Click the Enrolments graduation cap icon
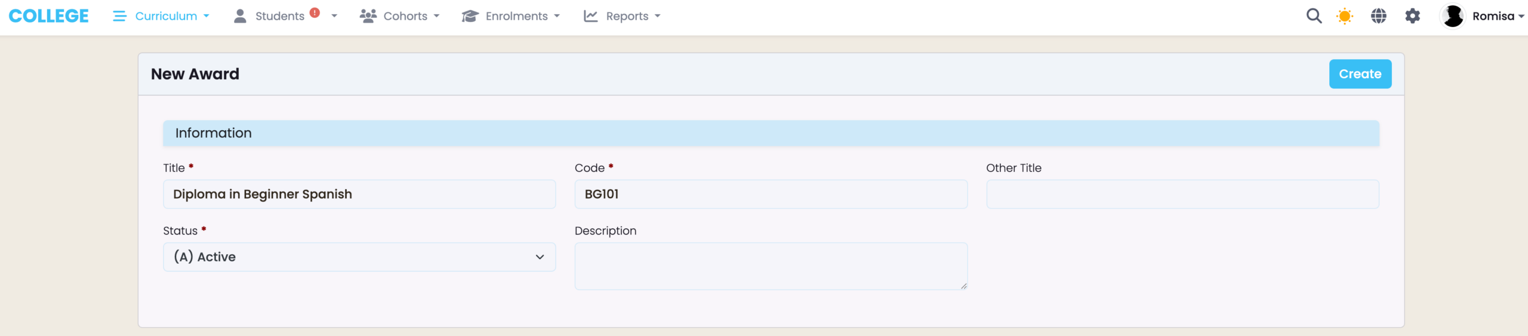The height and width of the screenshot is (336, 1528). [x=470, y=16]
